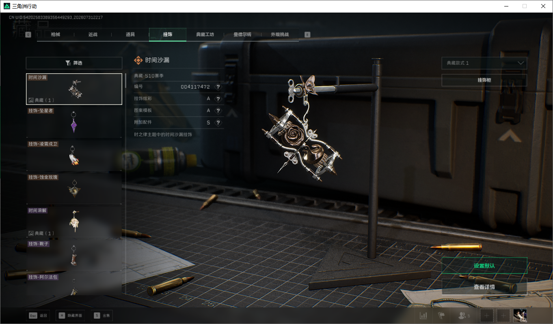Switch to the 近战 tab
The height and width of the screenshot is (324, 553).
click(93, 34)
